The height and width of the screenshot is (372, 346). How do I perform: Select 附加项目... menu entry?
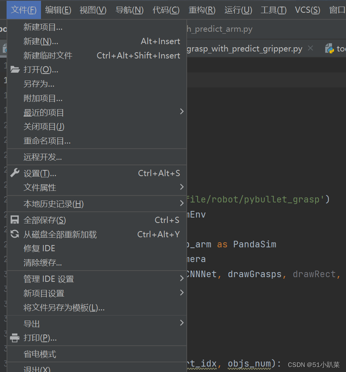tap(97, 98)
